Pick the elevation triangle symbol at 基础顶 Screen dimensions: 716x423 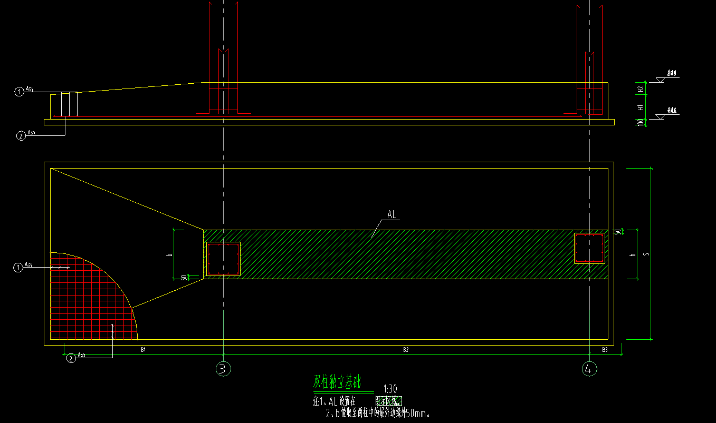coord(660,80)
